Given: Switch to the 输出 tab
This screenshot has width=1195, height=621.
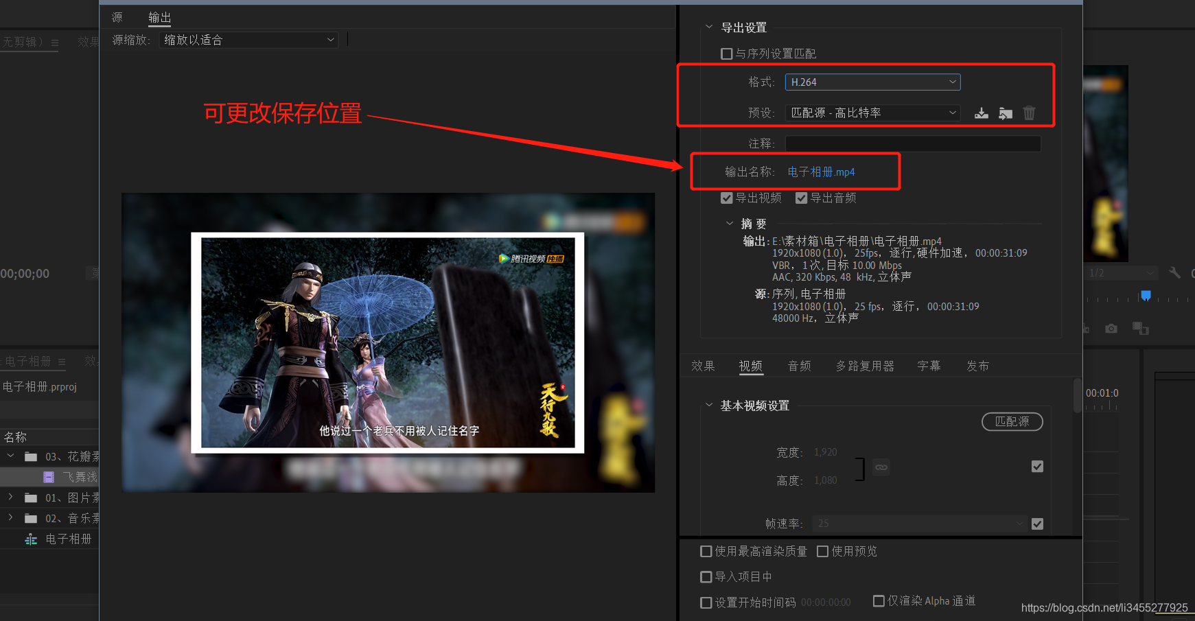Looking at the screenshot, I should [159, 17].
